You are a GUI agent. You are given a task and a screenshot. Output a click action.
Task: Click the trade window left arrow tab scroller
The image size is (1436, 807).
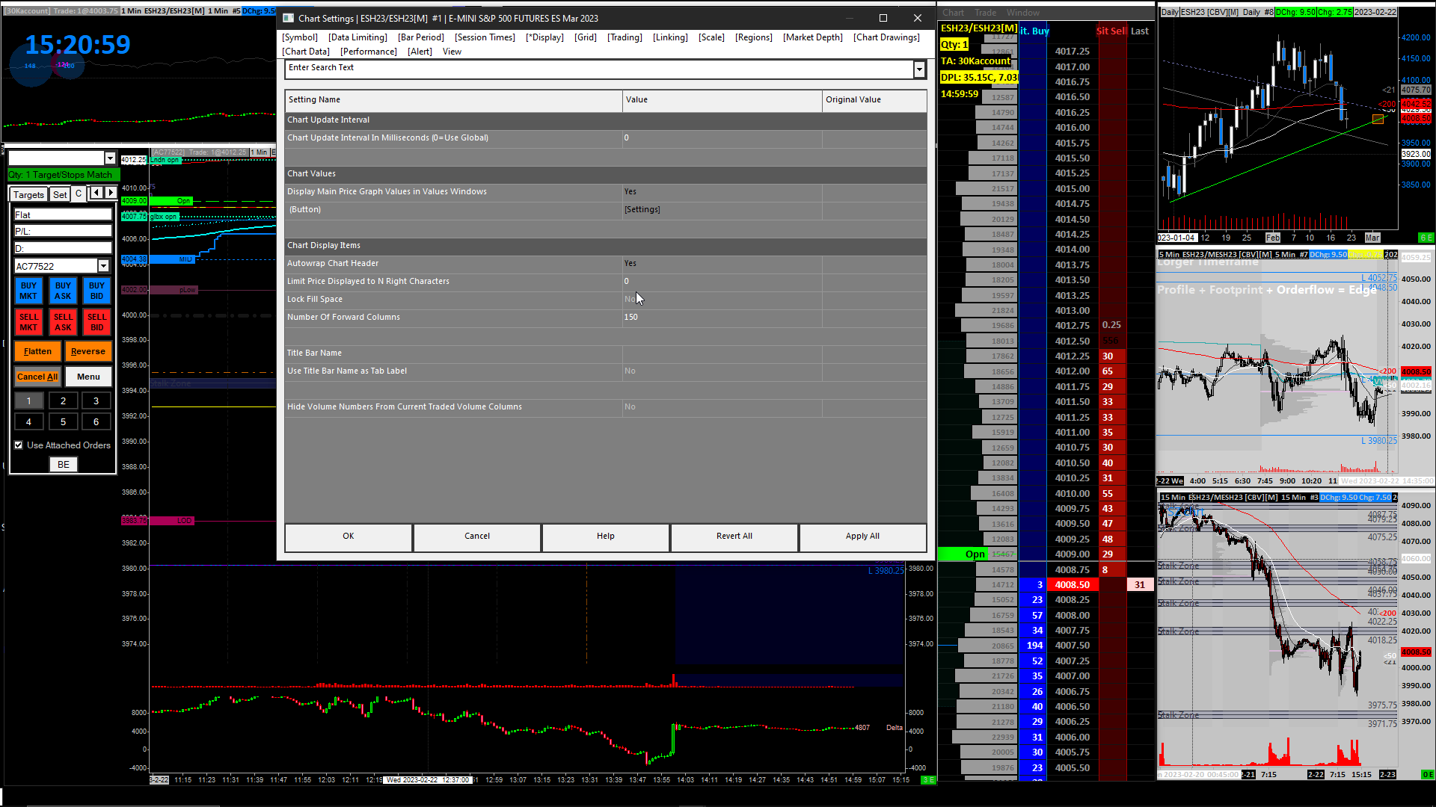tap(96, 193)
